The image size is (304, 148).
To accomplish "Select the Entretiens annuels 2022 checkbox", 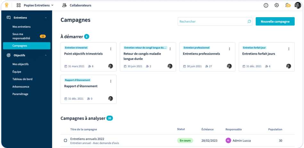I will click(x=66, y=140).
